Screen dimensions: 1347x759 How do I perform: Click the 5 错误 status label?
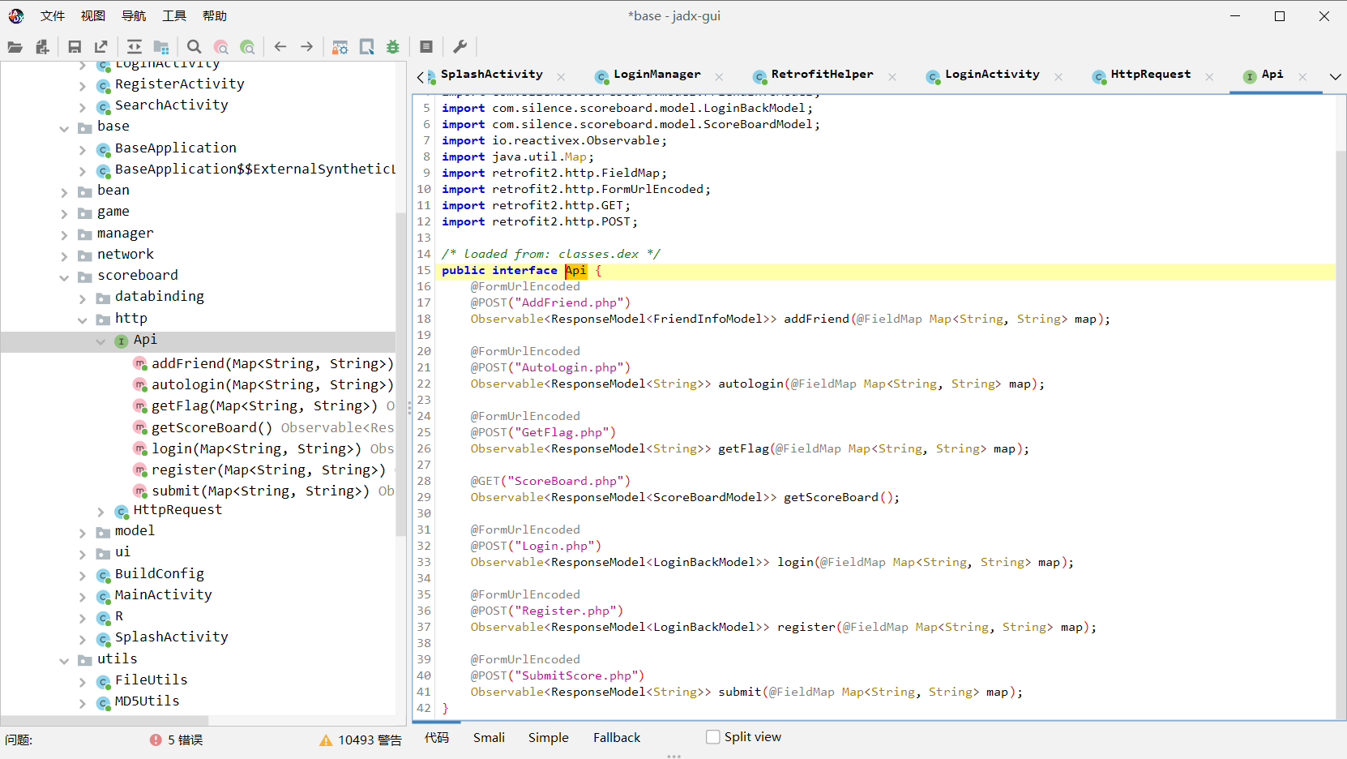coord(185,740)
